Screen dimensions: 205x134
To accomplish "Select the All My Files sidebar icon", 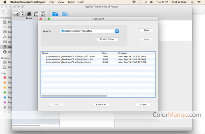I will point(5,22).
